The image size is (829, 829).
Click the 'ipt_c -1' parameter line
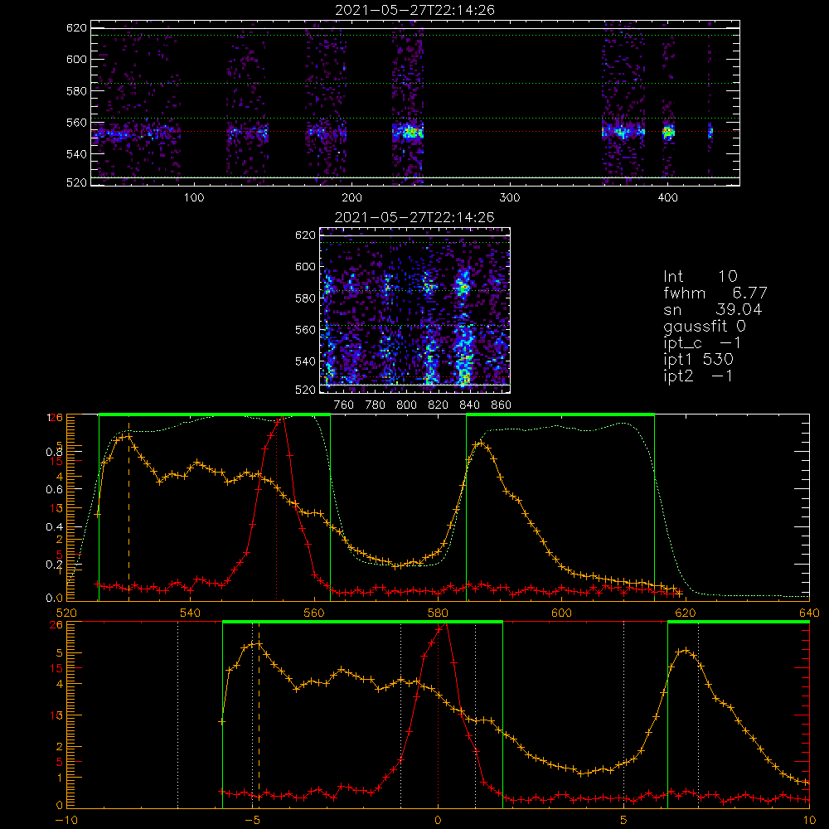(x=703, y=343)
